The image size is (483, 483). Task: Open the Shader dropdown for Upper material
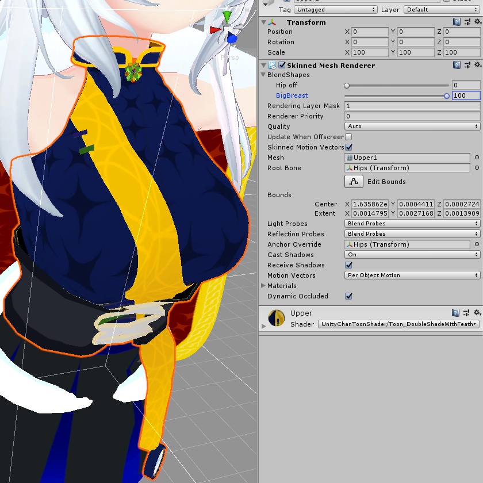(x=398, y=324)
